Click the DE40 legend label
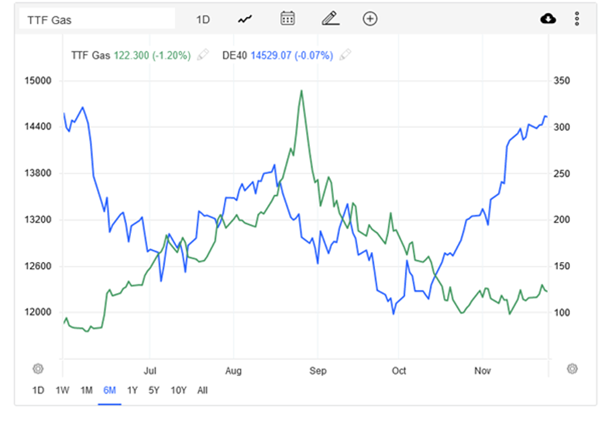 [235, 56]
